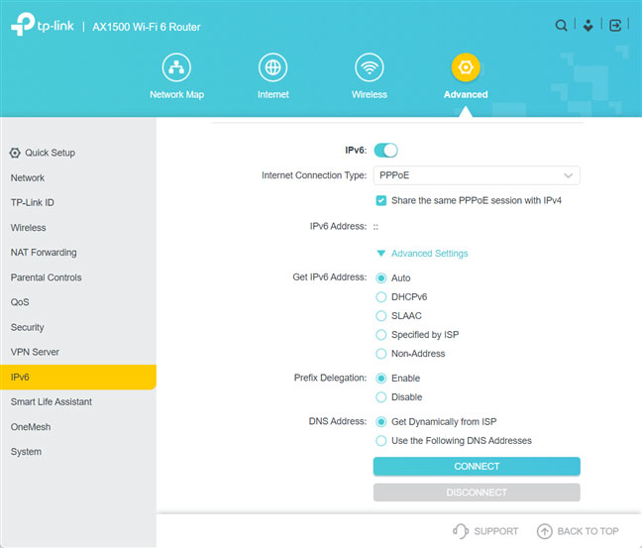Collapse the Advanced Settings triangle
The height and width of the screenshot is (548, 642).
380,254
